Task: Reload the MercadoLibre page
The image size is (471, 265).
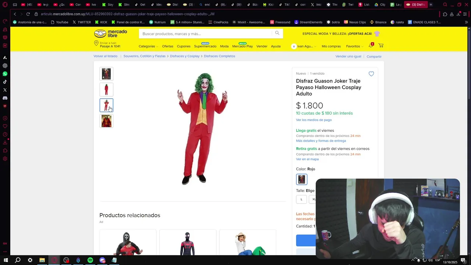Action: point(28,14)
